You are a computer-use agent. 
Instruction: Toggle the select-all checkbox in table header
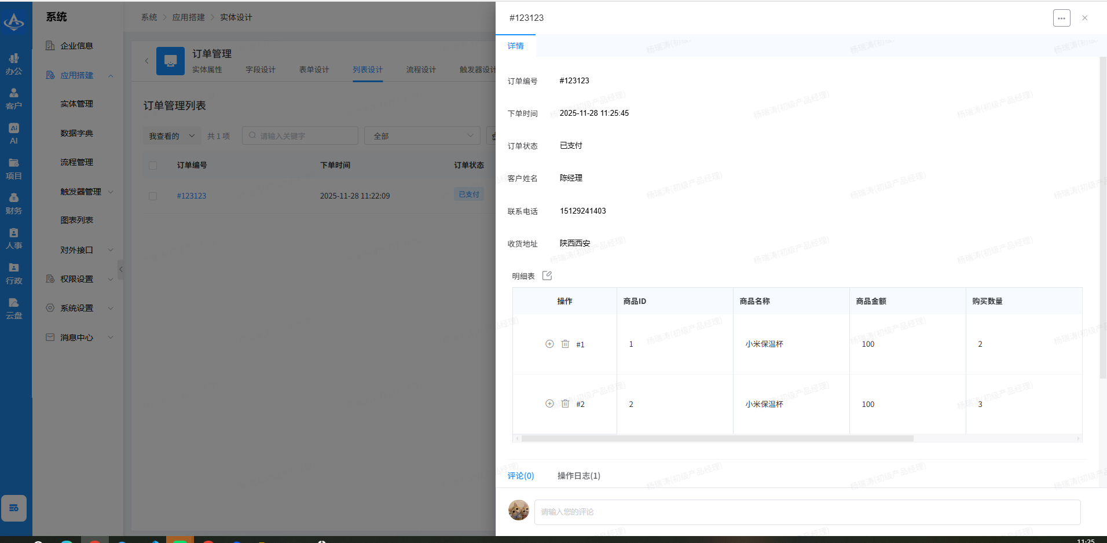pyautogui.click(x=153, y=166)
